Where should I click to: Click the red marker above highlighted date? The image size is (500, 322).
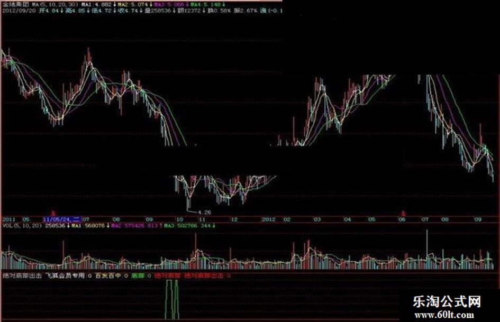[x=53, y=213]
